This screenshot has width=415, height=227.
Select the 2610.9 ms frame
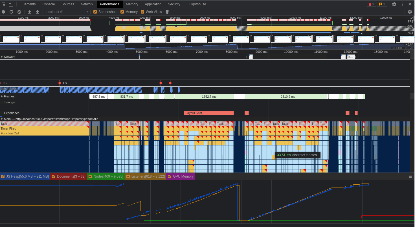click(288, 97)
